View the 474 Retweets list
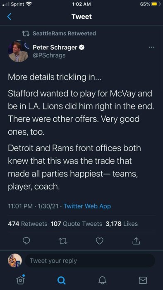 (28, 224)
